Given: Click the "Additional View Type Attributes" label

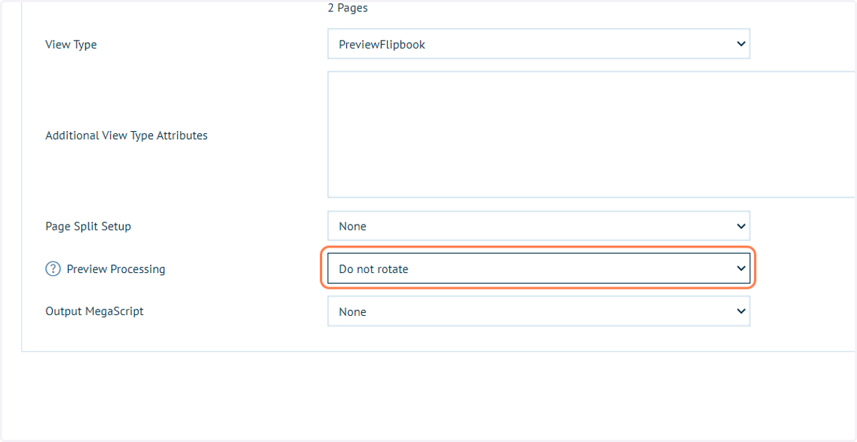Looking at the screenshot, I should coord(126,135).
